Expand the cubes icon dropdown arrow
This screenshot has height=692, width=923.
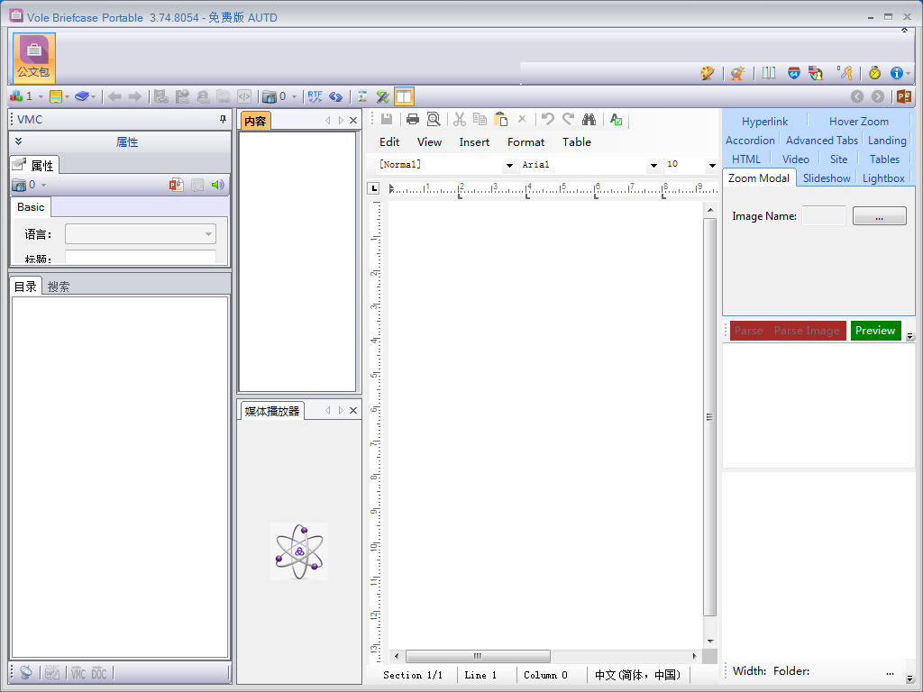click(41, 96)
